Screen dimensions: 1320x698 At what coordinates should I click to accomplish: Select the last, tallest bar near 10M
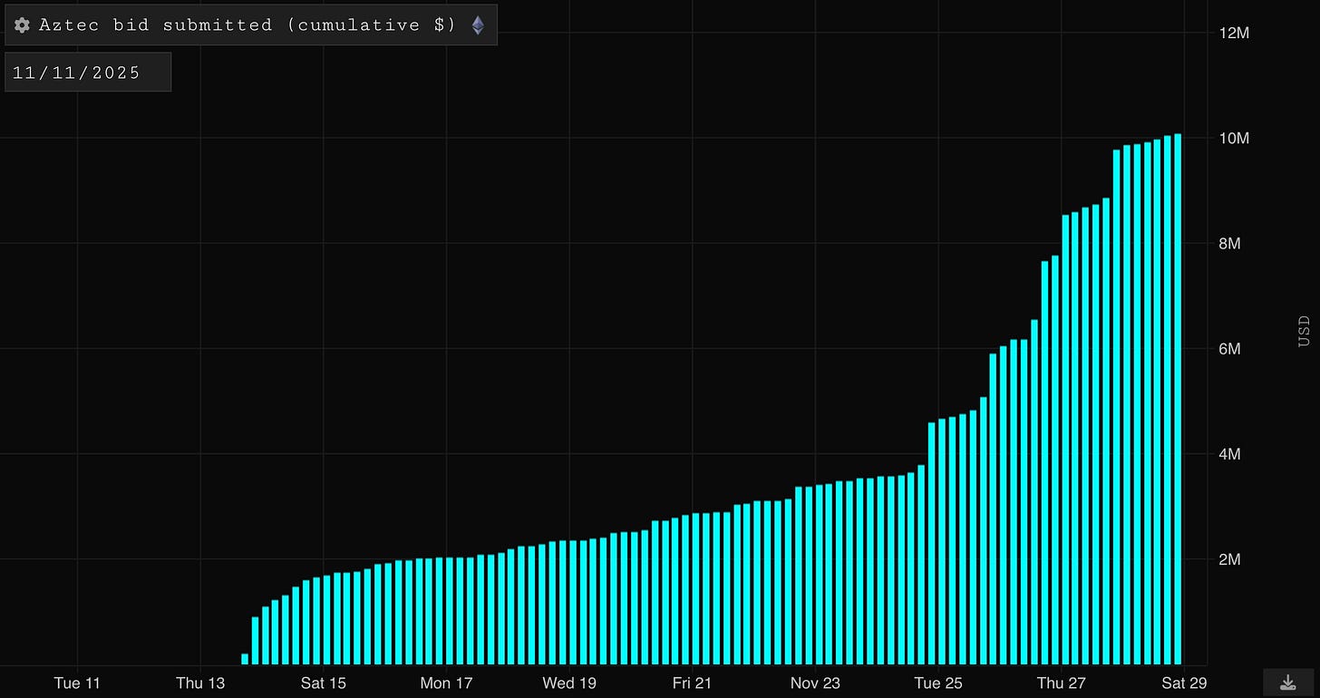(x=1178, y=399)
